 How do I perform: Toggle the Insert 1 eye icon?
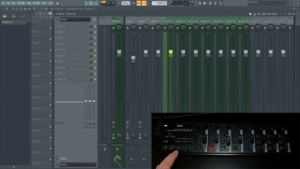tap(127, 138)
